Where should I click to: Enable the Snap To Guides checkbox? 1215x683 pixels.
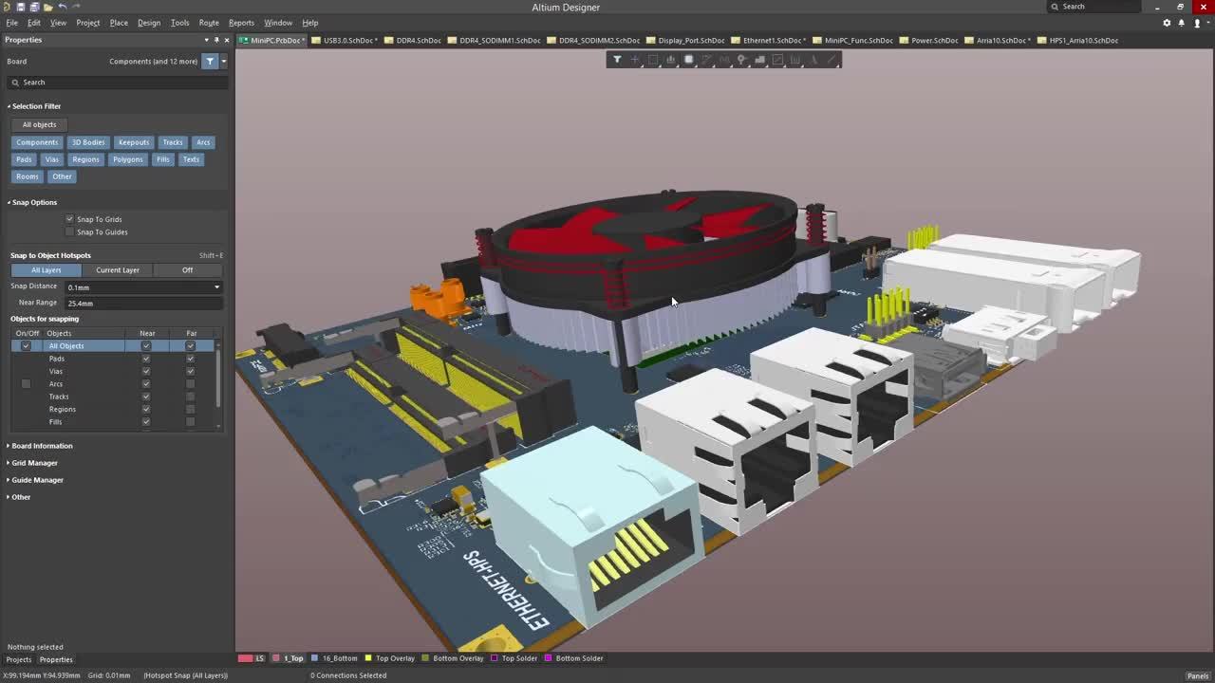pyautogui.click(x=69, y=232)
